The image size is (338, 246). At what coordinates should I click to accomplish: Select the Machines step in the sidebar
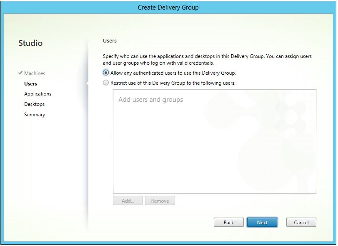[x=35, y=73]
